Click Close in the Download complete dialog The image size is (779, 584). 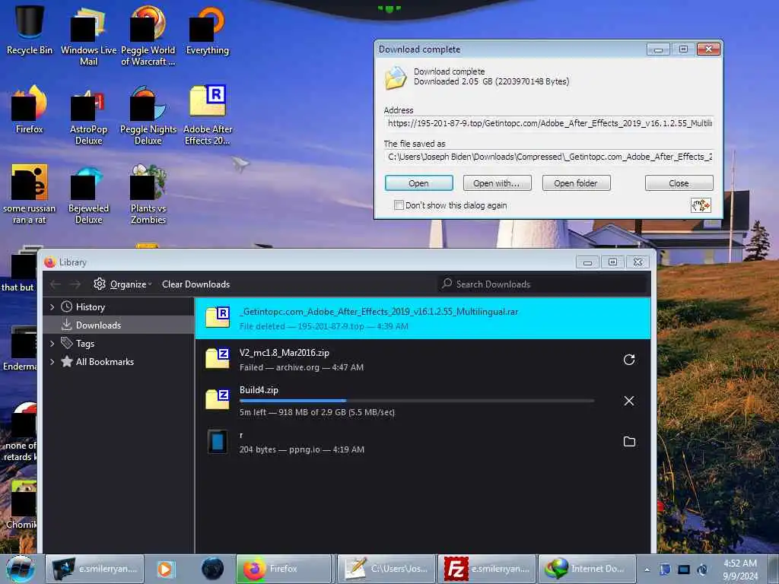coord(679,182)
